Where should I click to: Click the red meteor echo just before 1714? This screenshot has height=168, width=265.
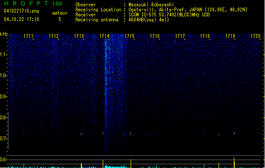tap(103, 133)
